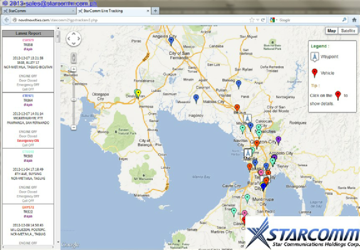Click the blue vehicle marker west of Malolos City
This screenshot has width=360, height=250.
(x=196, y=99)
